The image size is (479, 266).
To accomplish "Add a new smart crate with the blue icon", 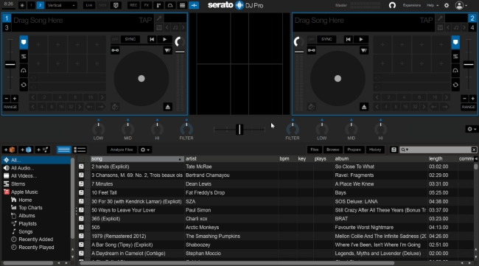I will 26,150.
